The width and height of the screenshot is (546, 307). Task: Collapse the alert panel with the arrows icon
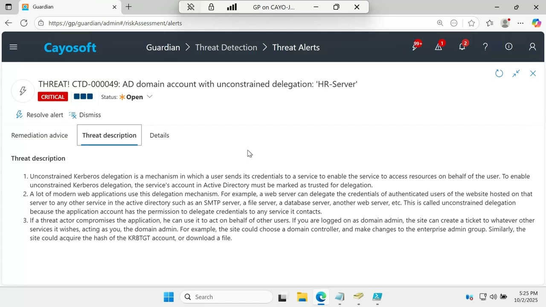tap(516, 73)
